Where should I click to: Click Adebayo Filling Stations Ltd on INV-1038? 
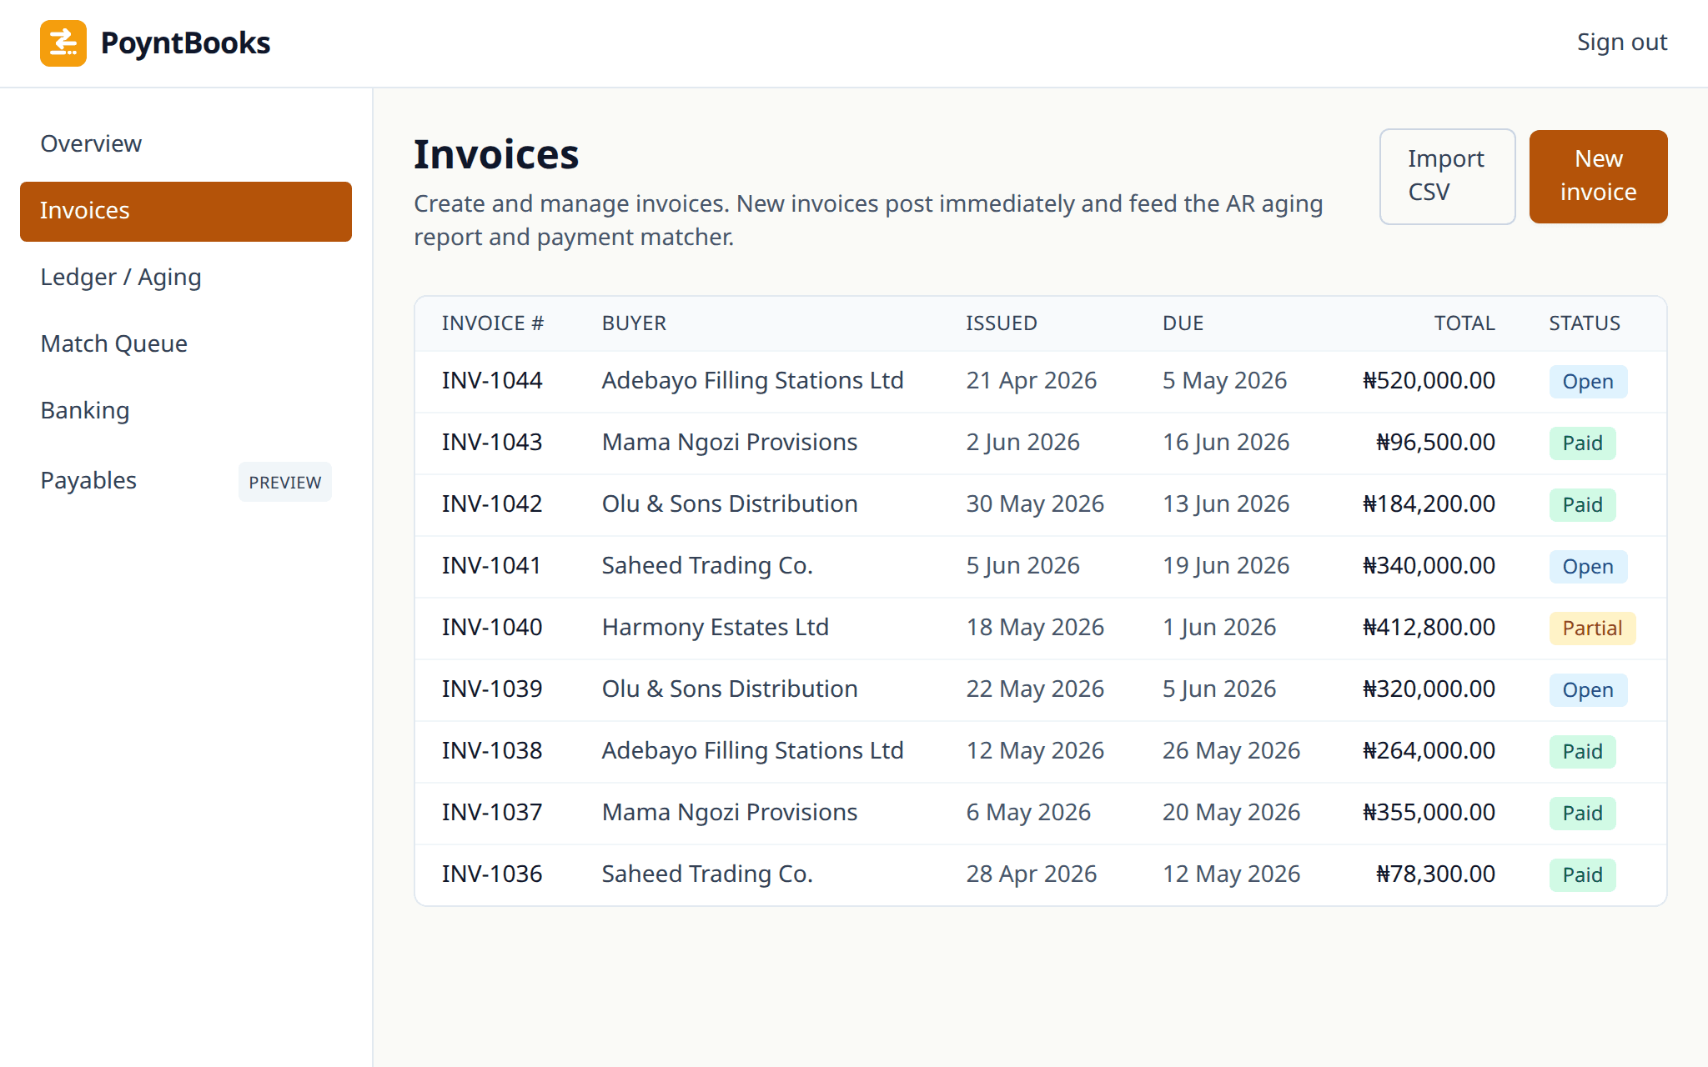tap(752, 751)
